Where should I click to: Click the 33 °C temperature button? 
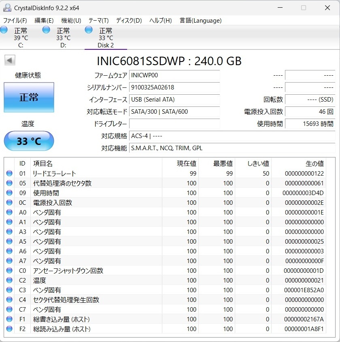(x=29, y=141)
